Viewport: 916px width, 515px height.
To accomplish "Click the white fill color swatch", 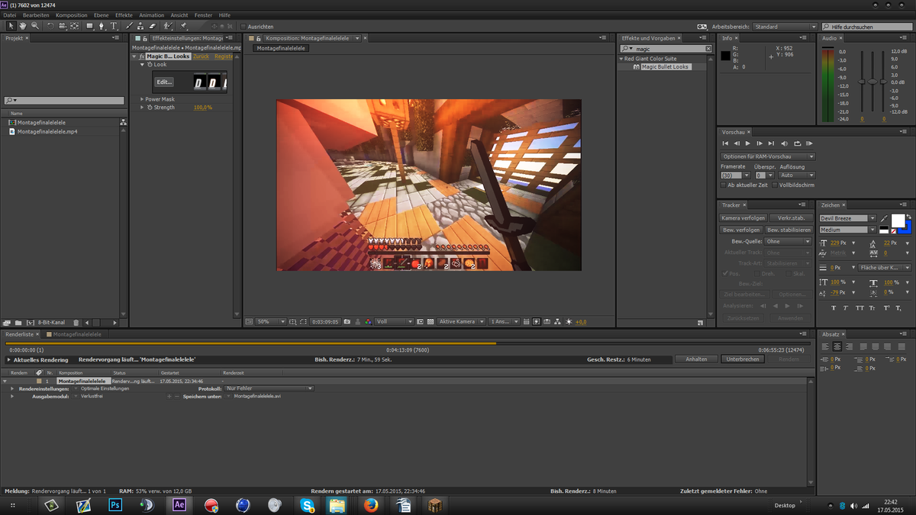I will coord(898,220).
